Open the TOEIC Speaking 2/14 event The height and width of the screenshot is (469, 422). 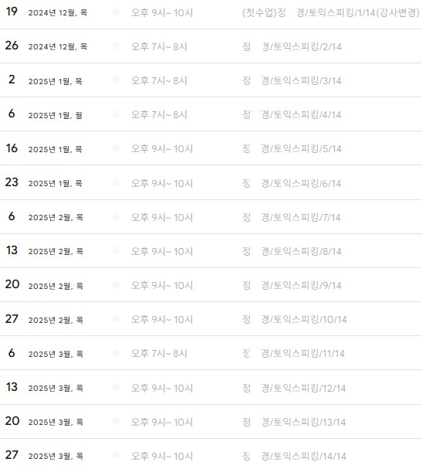pyautogui.click(x=292, y=46)
